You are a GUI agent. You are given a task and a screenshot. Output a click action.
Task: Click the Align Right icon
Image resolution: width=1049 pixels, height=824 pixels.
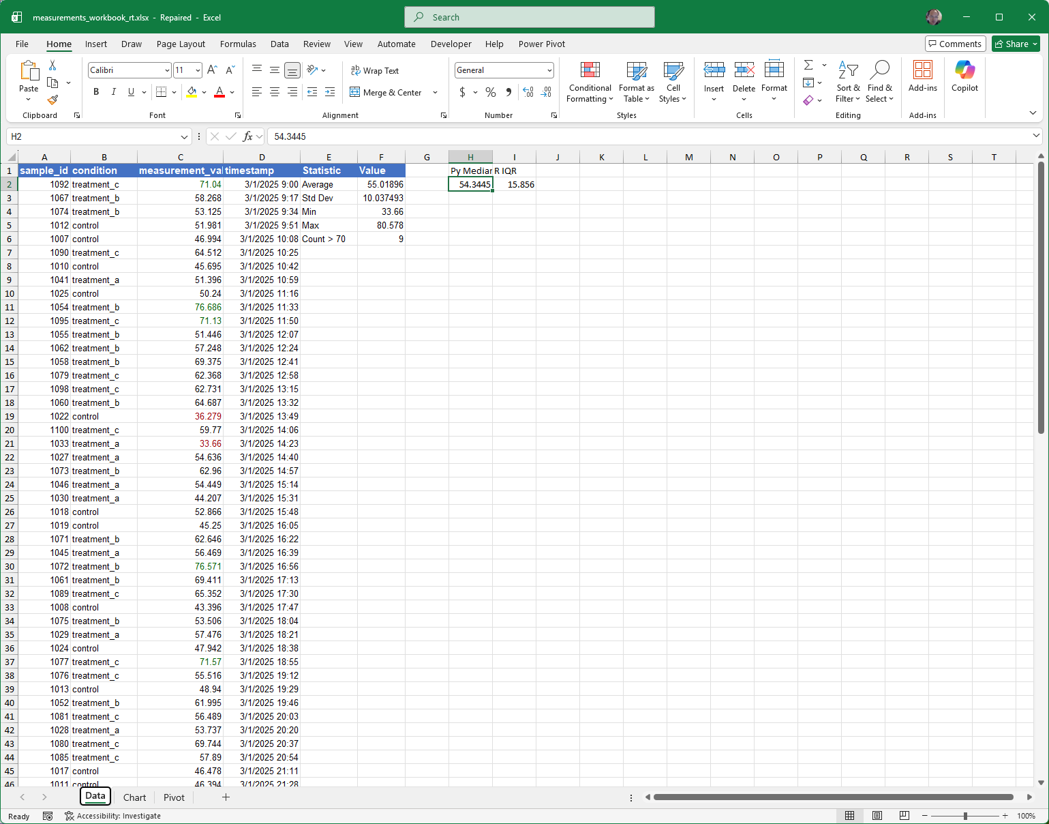pyautogui.click(x=292, y=92)
